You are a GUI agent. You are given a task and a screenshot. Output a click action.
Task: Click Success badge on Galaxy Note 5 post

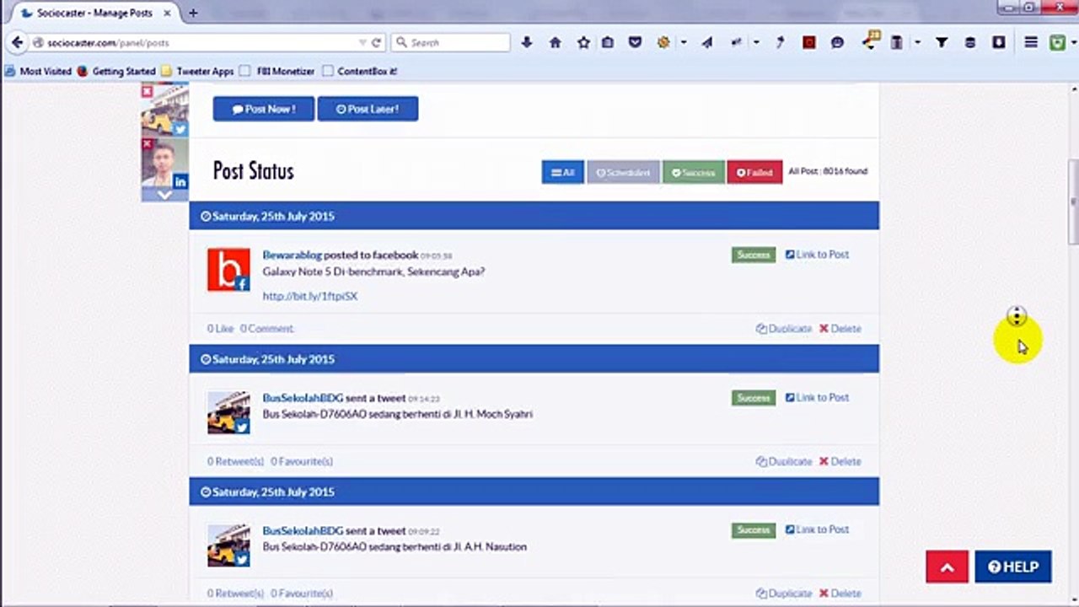click(753, 255)
